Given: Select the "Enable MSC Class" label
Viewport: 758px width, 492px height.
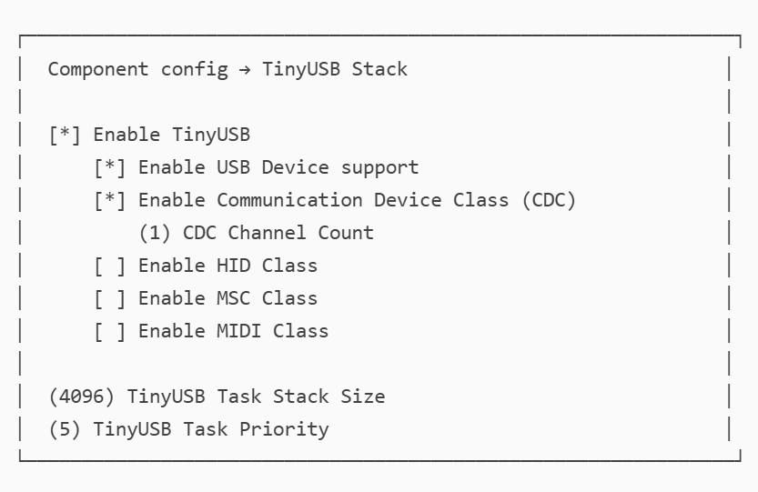Looking at the screenshot, I should point(227,298).
